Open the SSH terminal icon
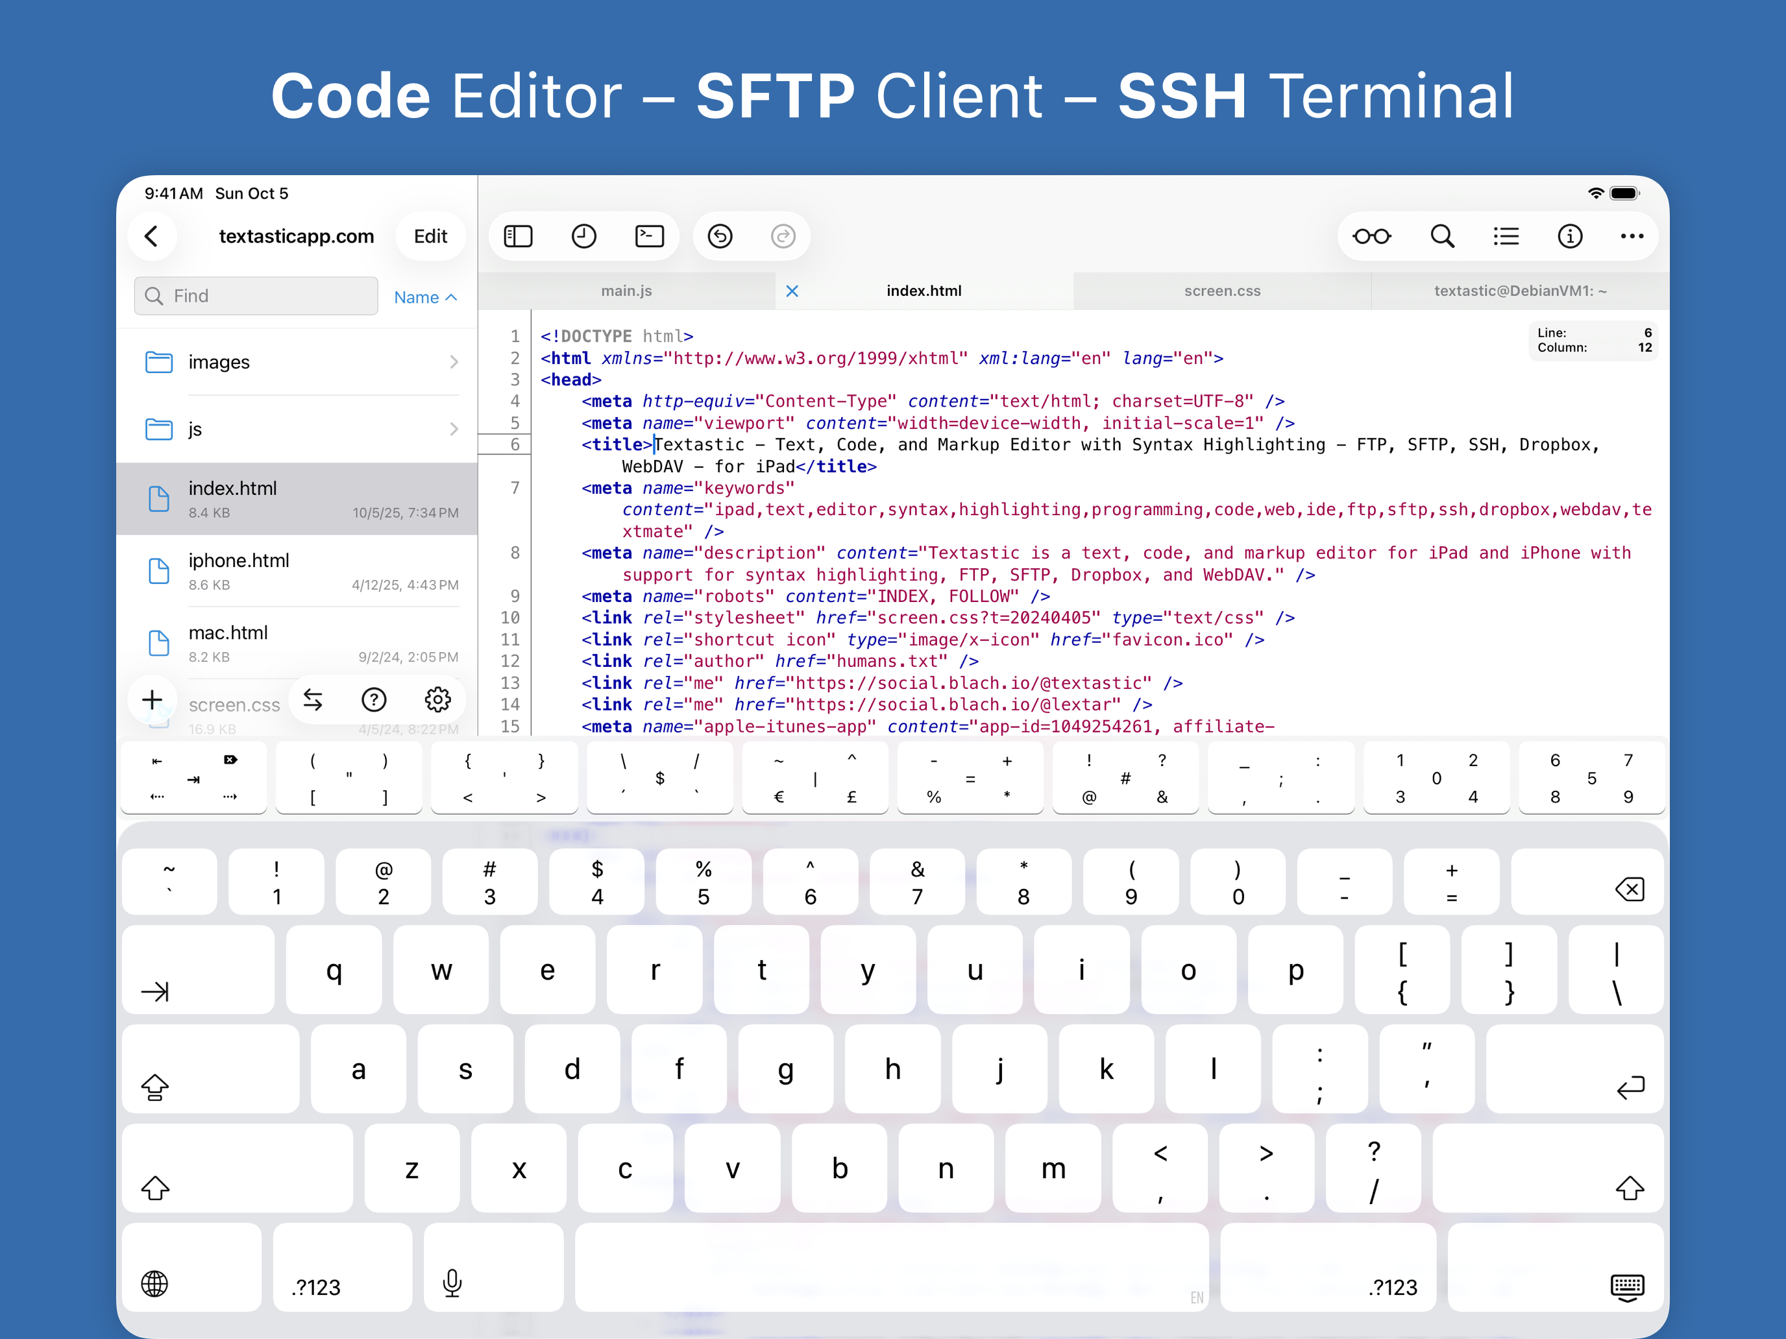 [649, 237]
